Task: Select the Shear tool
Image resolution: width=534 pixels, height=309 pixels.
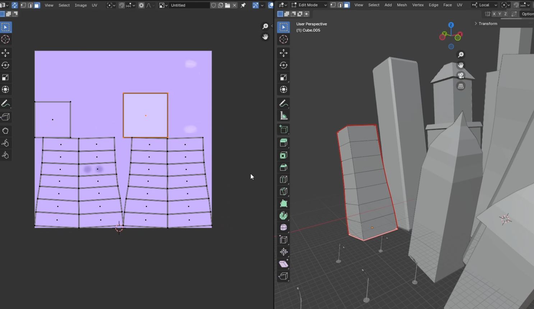Action: coord(284,264)
